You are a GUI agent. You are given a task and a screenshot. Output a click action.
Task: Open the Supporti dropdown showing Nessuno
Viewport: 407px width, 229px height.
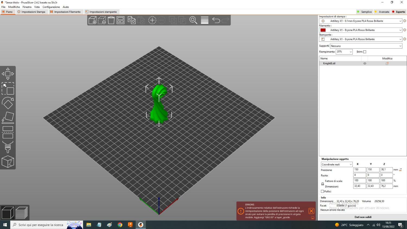tap(366, 46)
